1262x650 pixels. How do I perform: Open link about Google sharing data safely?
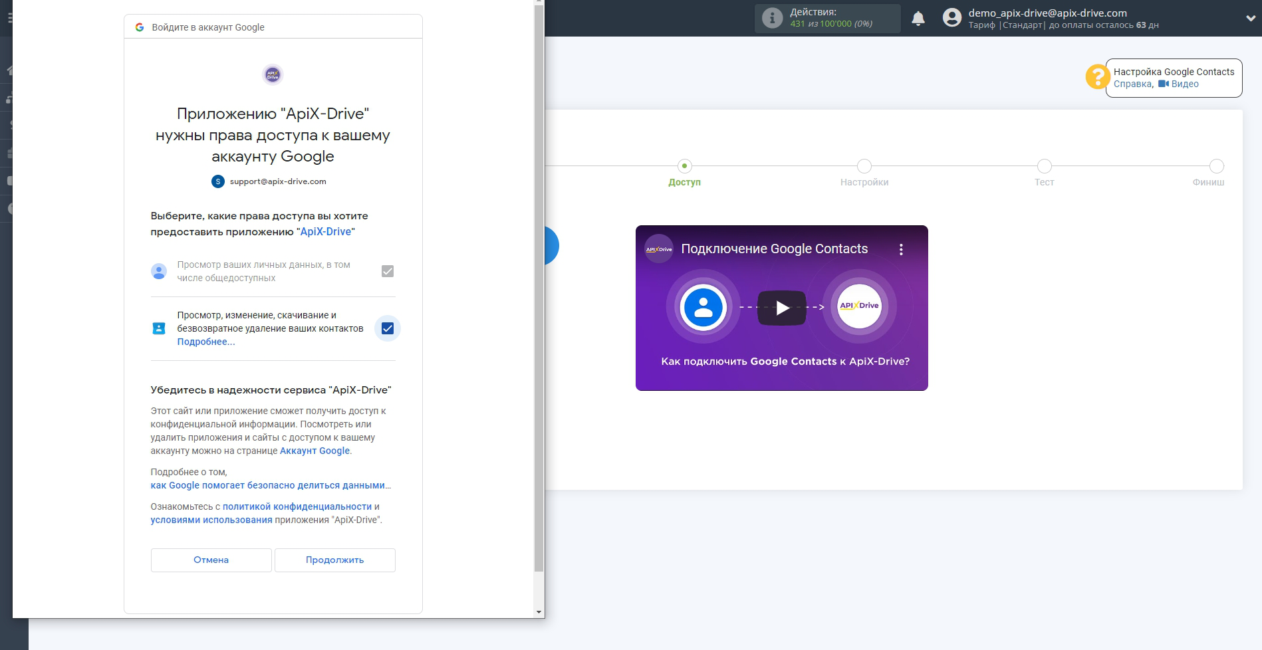[271, 486]
